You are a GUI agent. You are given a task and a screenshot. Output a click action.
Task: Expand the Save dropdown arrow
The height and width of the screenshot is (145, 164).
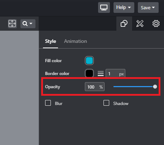153,7
